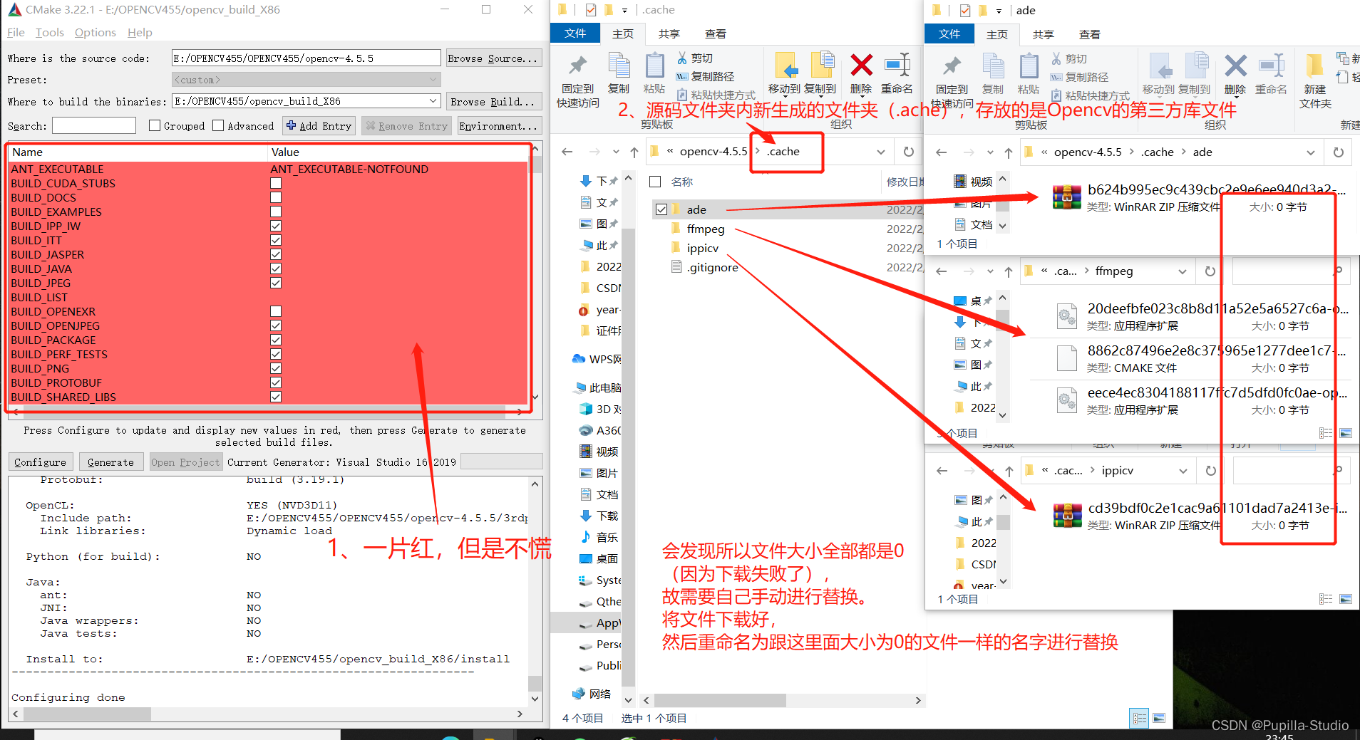
Task: Enable BUILD_OPENEXR checkbox
Action: 276,311
